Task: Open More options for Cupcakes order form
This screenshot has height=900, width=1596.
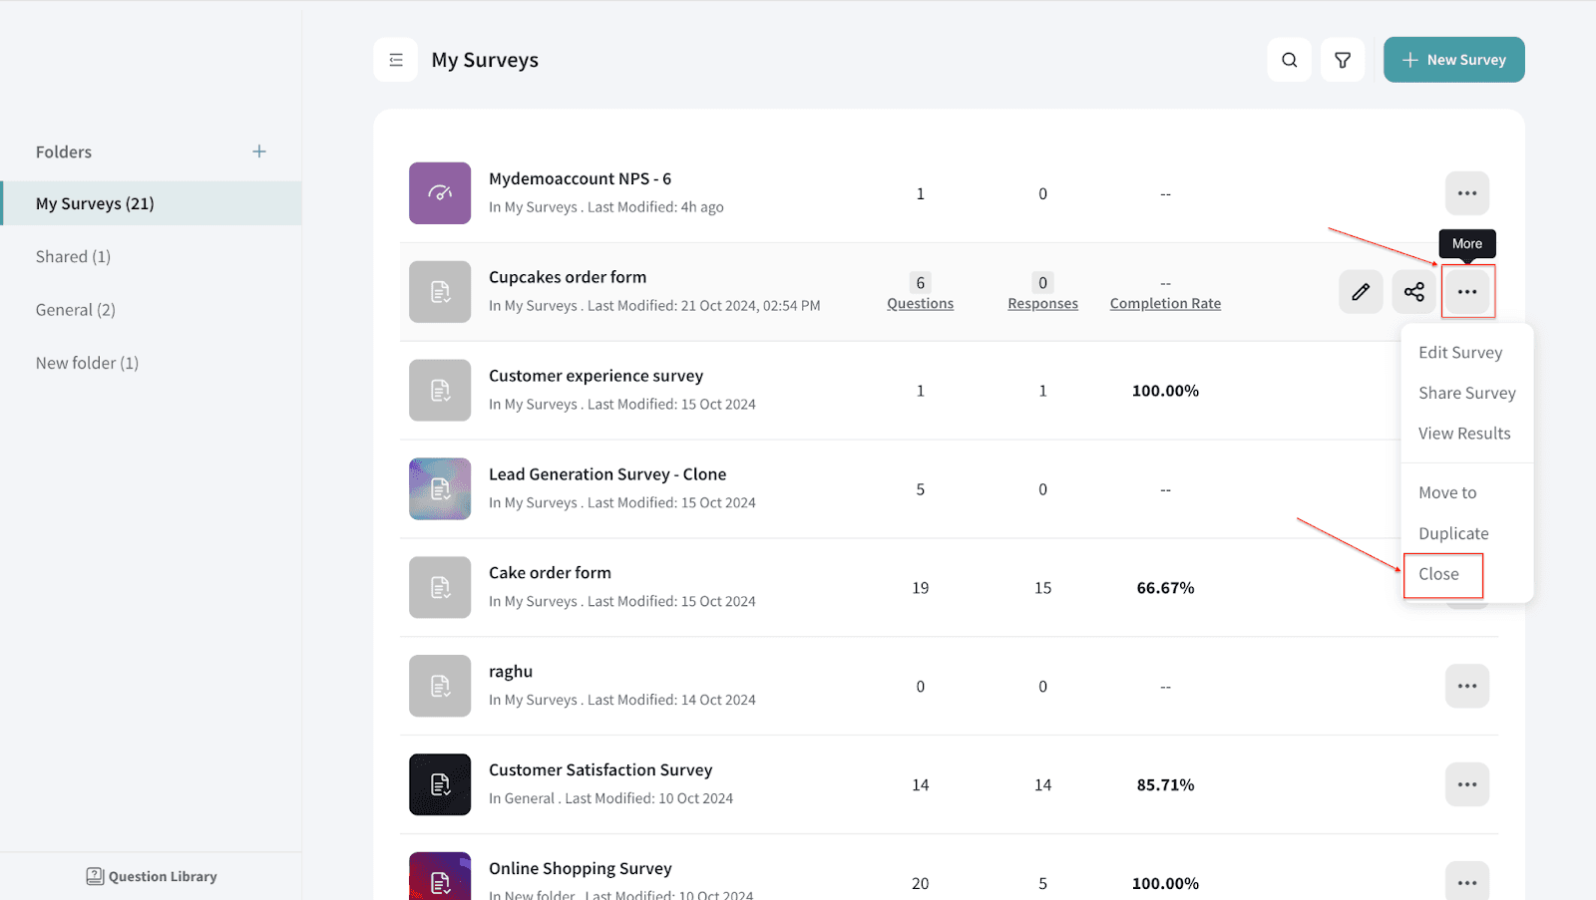Action: point(1466,292)
